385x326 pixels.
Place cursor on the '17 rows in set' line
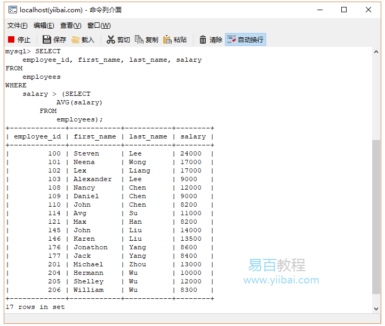(x=35, y=307)
